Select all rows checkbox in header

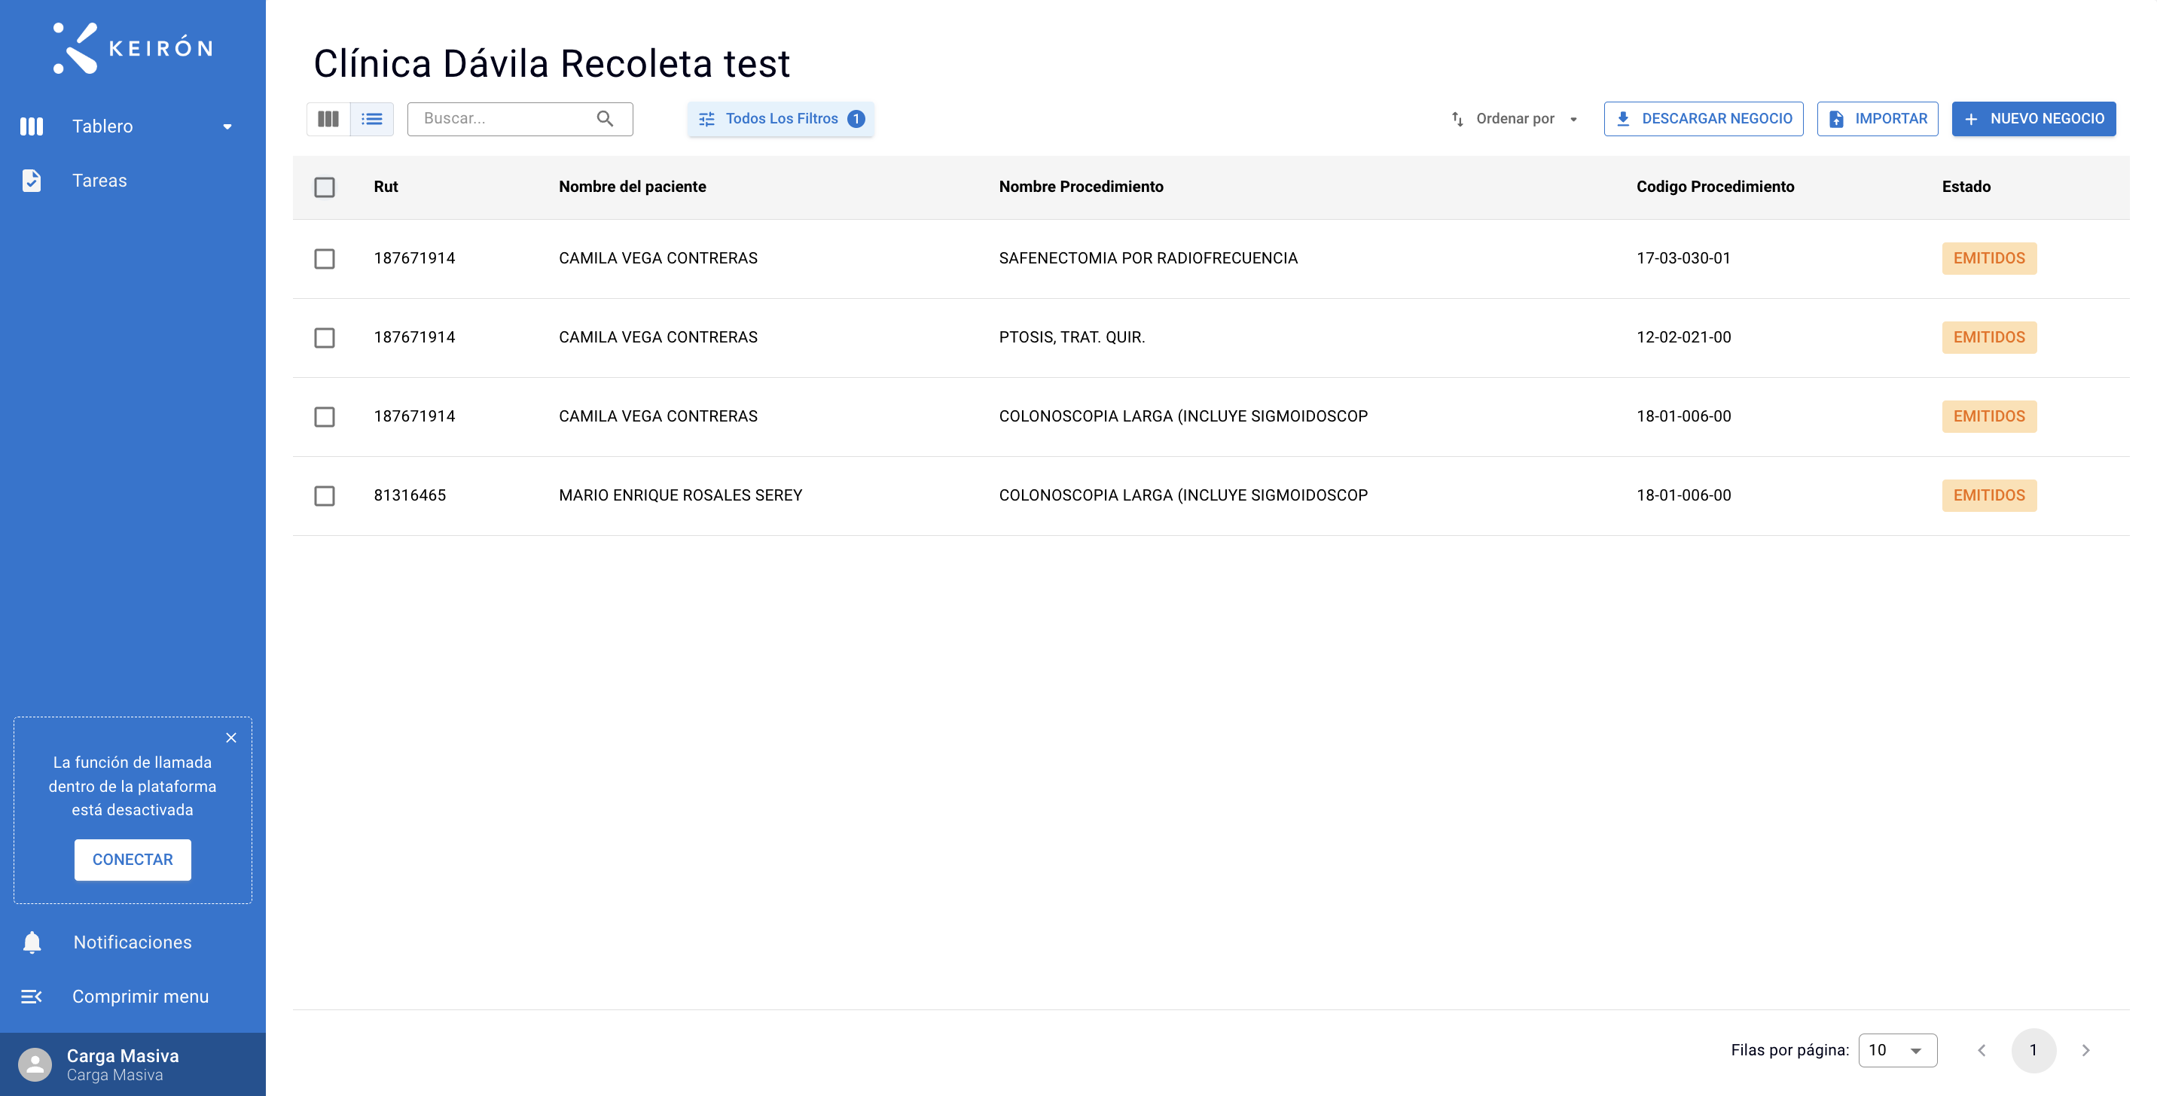click(x=325, y=187)
